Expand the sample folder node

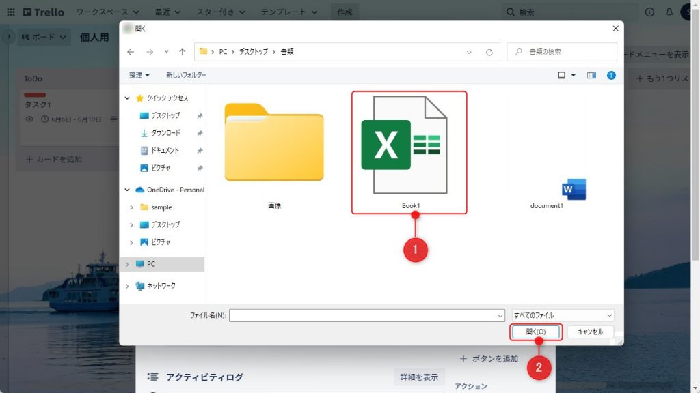(x=131, y=207)
